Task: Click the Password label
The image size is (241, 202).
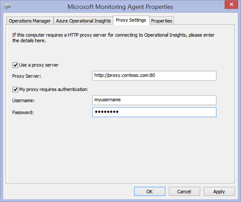Action: tap(23, 113)
